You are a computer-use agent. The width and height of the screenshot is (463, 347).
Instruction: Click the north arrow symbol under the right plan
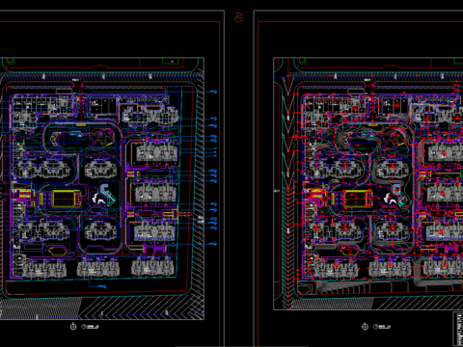365,327
